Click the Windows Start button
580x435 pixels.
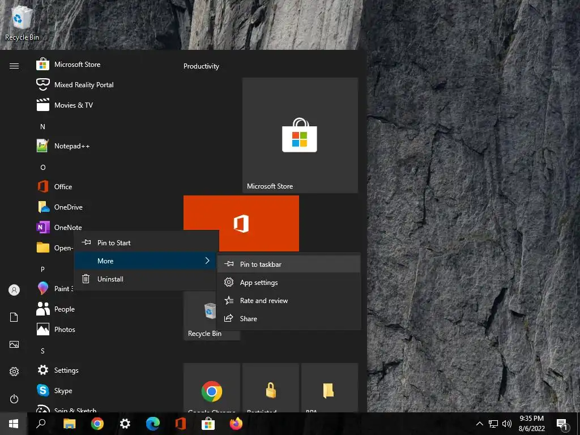tap(14, 424)
